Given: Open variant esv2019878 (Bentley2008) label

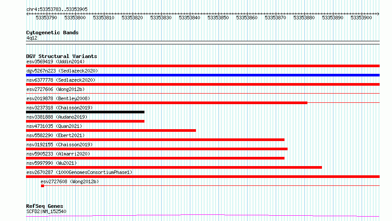Looking at the screenshot, I should [58, 98].
